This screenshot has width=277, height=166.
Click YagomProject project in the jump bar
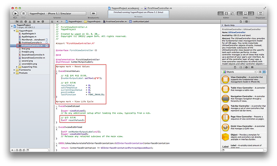click(x=73, y=22)
